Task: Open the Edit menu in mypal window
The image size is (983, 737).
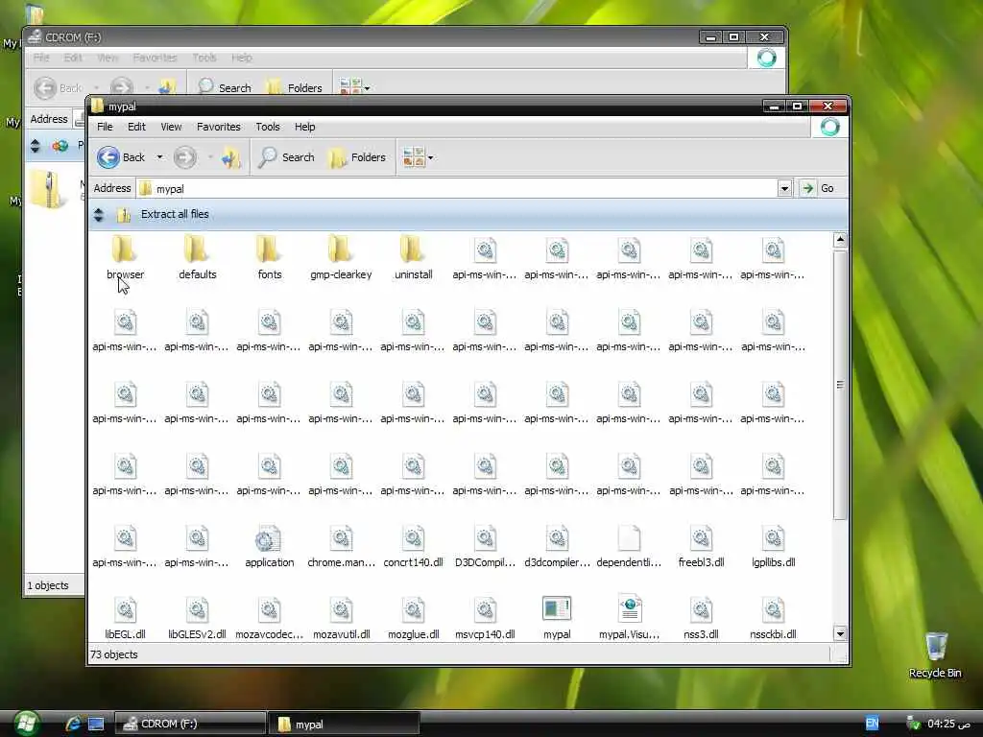Action: click(136, 127)
